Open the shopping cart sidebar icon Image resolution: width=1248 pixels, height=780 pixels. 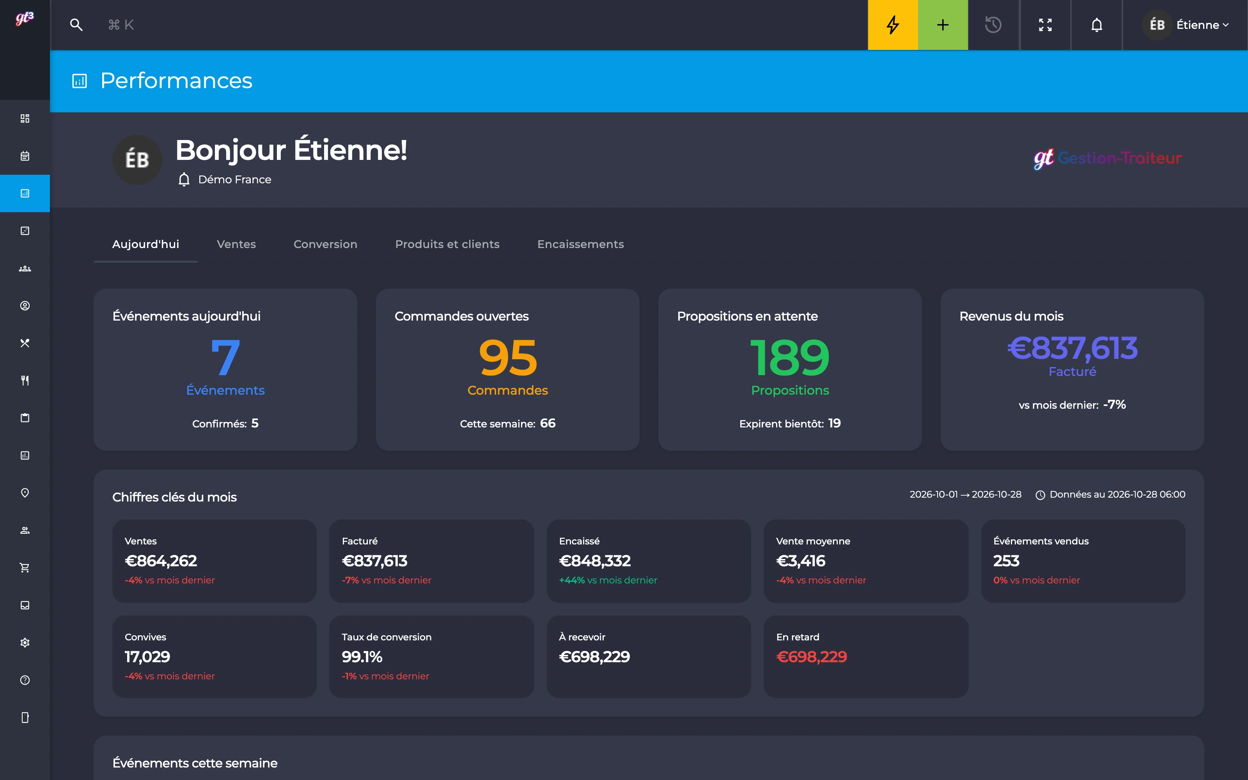tap(25, 567)
